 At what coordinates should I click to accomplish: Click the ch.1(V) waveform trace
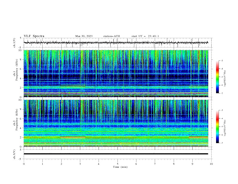pos(116,43)
